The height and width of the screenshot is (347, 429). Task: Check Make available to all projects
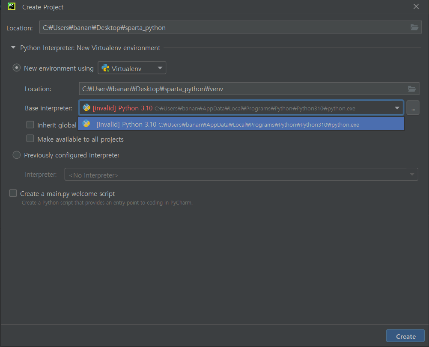click(x=30, y=139)
